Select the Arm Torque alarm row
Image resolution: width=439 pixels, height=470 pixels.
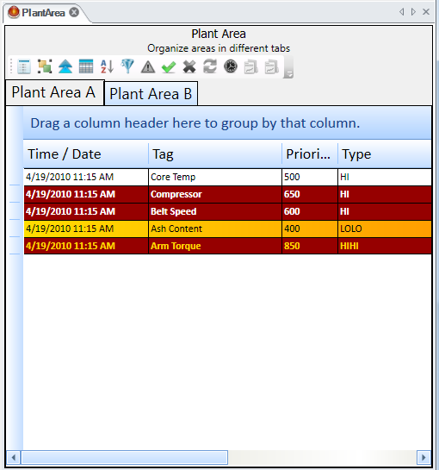pos(227,246)
